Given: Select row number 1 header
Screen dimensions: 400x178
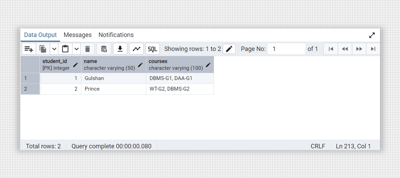Looking at the screenshot, I should click(30, 78).
